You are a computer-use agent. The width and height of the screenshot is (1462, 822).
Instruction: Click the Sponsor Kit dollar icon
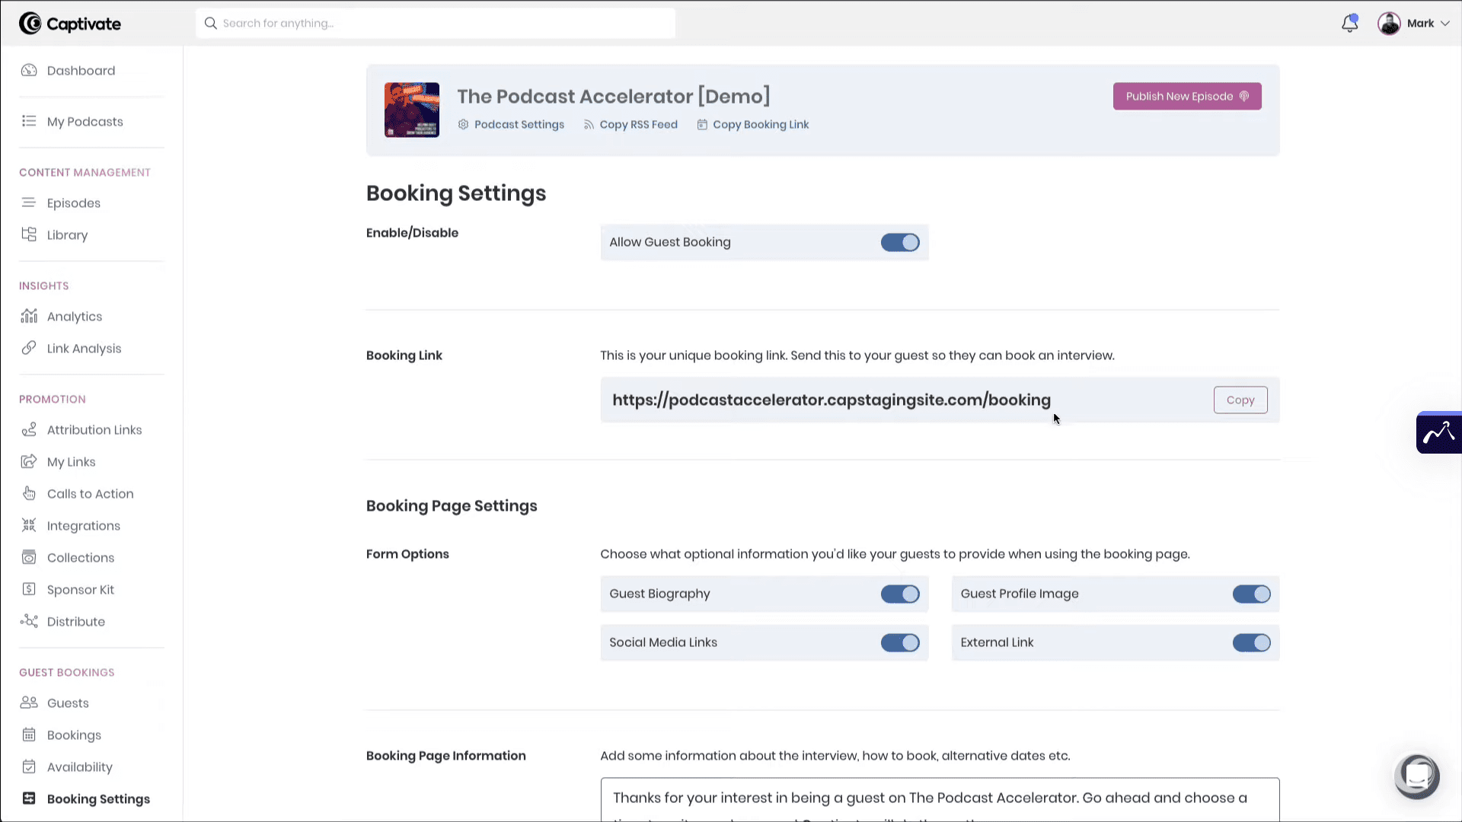[29, 589]
